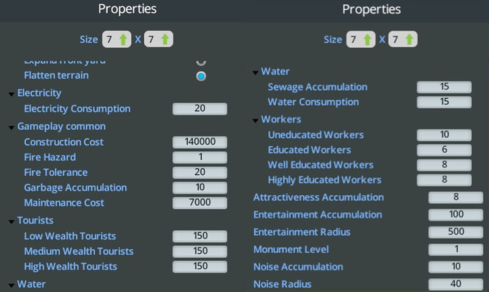The height and width of the screenshot is (292, 489).
Task: Click the Electricity Consumption value field
Action: tap(200, 109)
